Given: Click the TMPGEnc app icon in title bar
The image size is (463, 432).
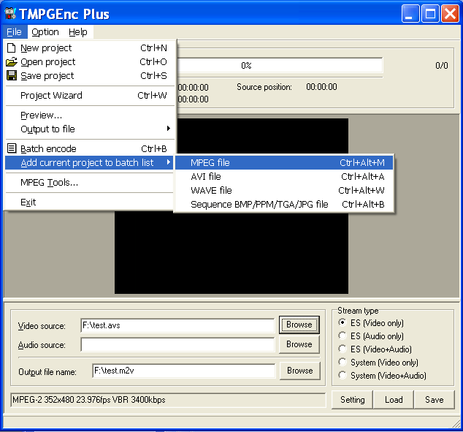Looking at the screenshot, I should [10, 13].
